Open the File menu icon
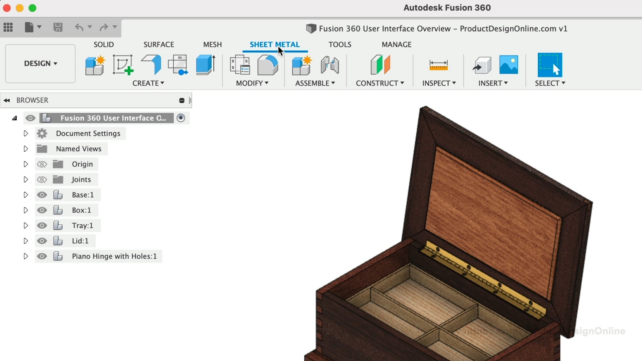The width and height of the screenshot is (642, 361). tap(33, 27)
